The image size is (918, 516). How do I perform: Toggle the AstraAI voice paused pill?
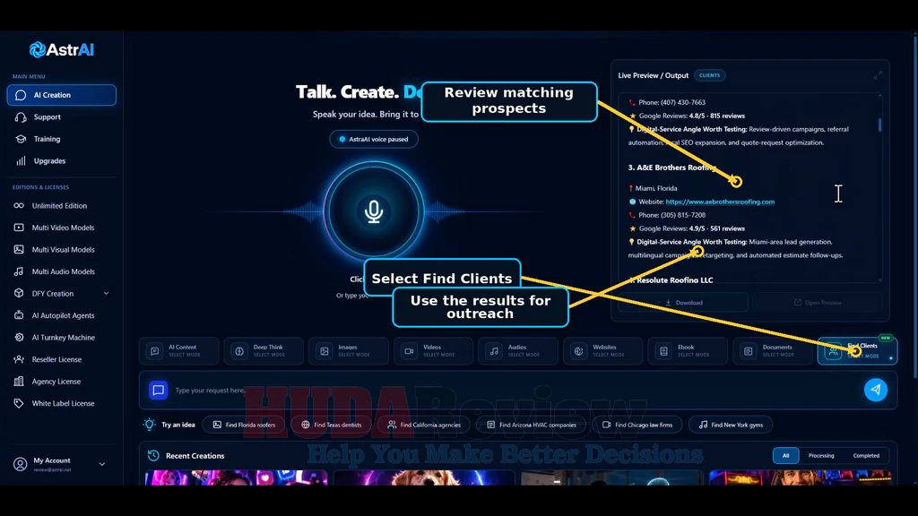pyautogui.click(x=374, y=139)
